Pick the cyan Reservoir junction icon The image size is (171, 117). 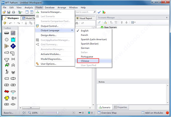point(13,40)
